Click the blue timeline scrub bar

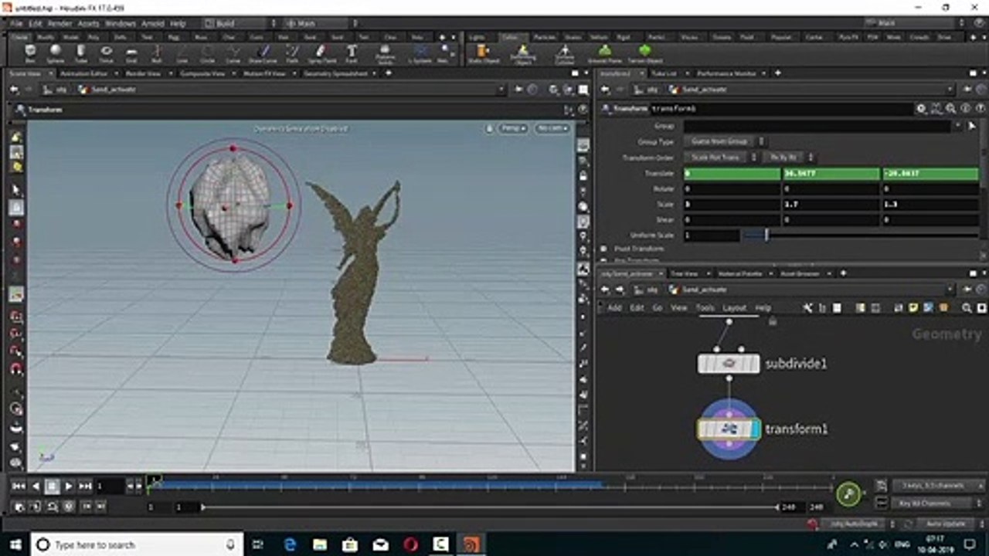coord(376,485)
